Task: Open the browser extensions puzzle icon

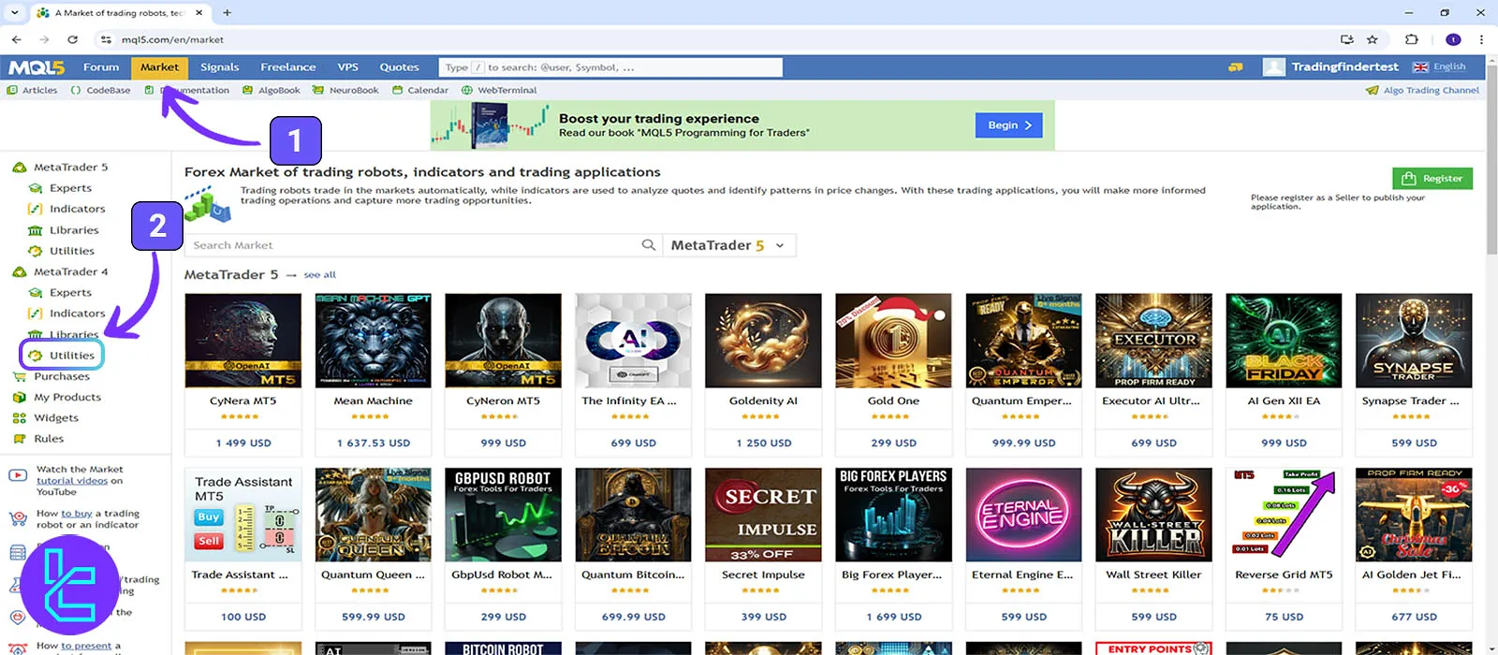Action: click(x=1412, y=39)
